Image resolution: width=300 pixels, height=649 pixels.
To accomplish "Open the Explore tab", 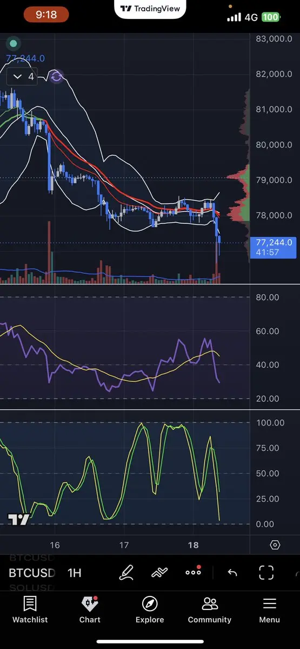I will 150,610.
